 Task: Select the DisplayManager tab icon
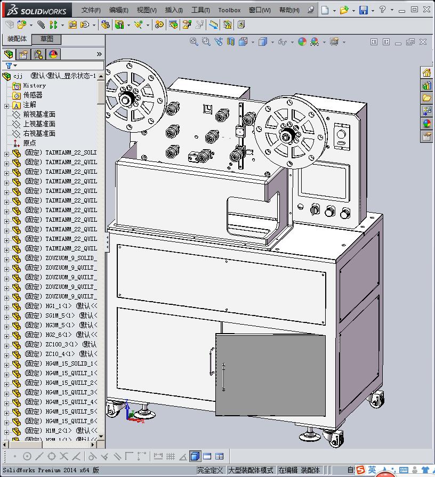[x=53, y=54]
